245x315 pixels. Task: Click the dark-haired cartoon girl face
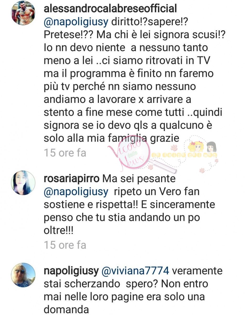tap(211, 147)
